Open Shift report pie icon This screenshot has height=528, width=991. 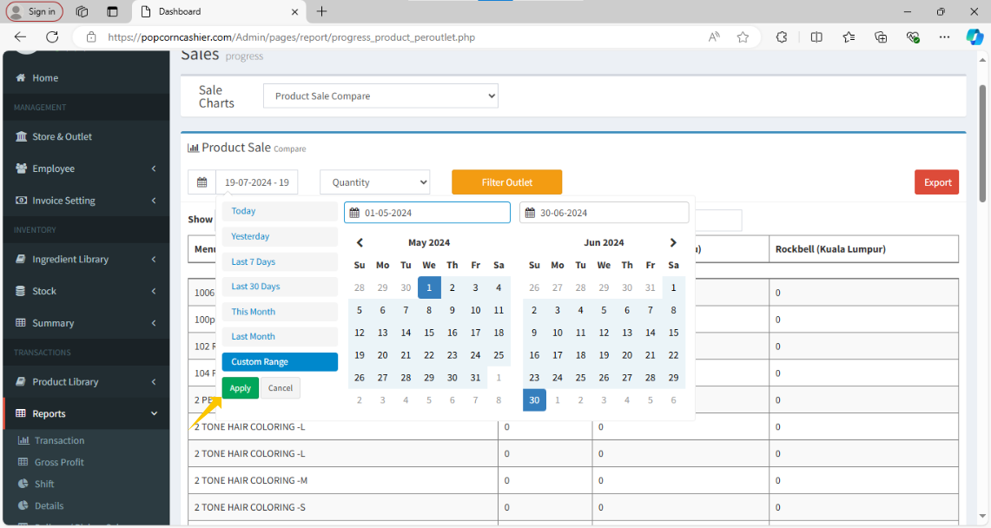click(23, 483)
